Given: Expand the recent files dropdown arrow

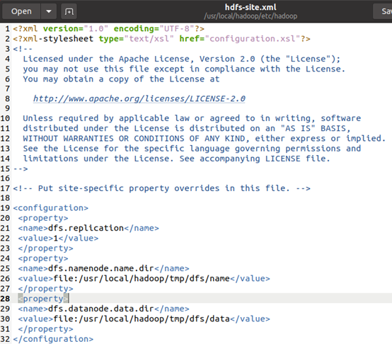Looking at the screenshot, I should 49,11.
